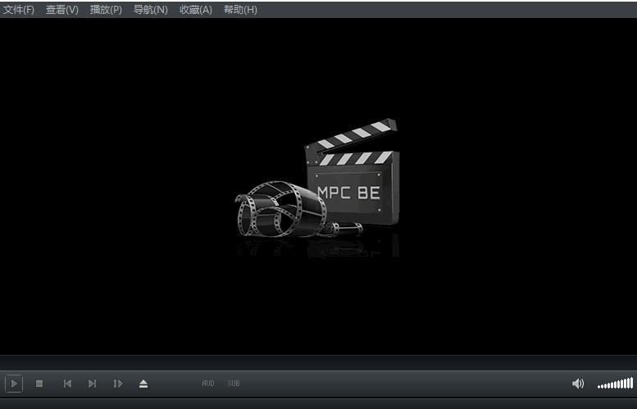This screenshot has width=637, height=409.
Task: Select audio track with AUD button
Action: (208, 384)
